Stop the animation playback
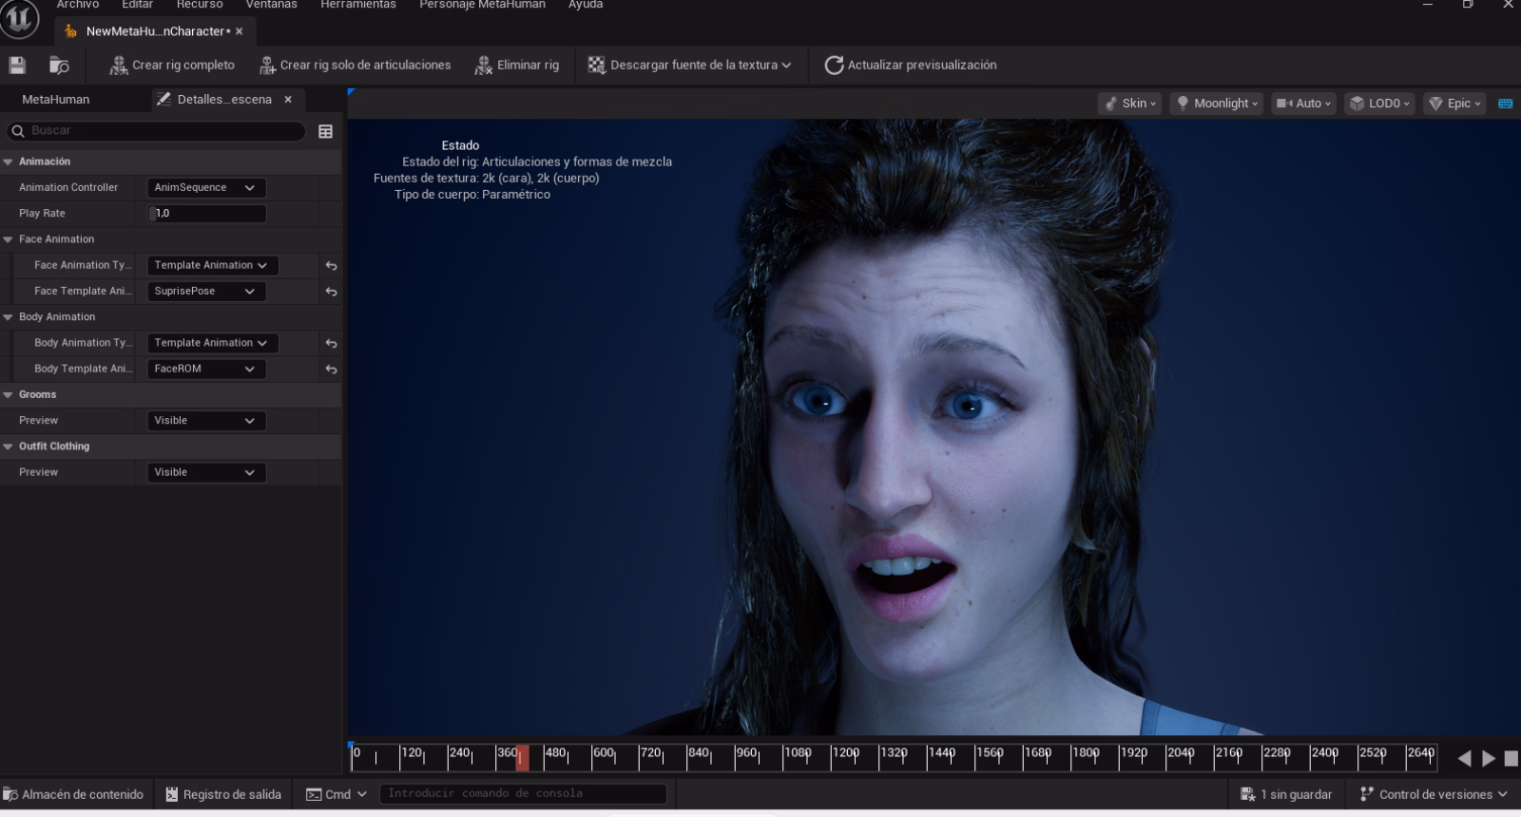The image size is (1521, 817). coord(1511,758)
